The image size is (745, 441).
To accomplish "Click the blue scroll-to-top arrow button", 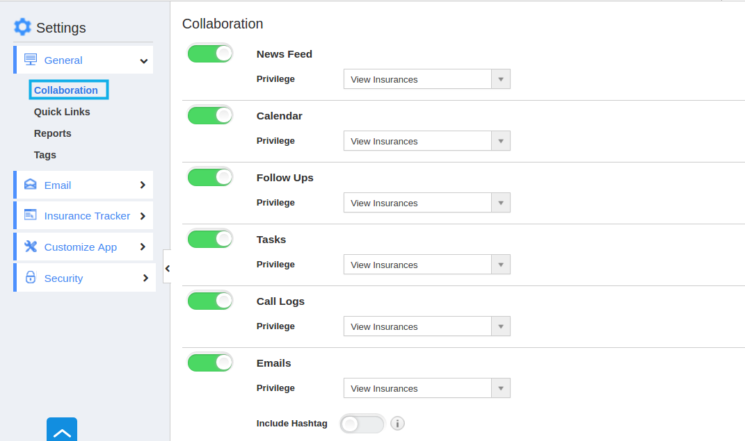I will (x=62, y=430).
